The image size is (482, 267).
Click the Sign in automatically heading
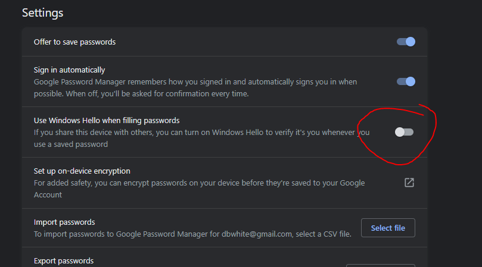pyautogui.click(x=70, y=70)
